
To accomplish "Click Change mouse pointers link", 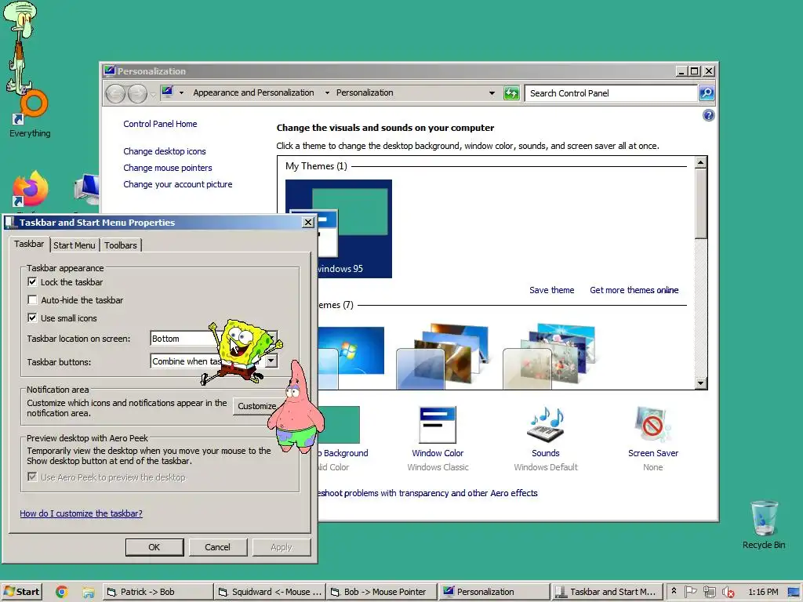I will 168,168.
